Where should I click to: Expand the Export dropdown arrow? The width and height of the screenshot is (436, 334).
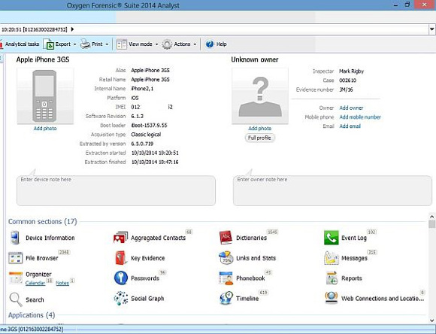[x=74, y=44]
